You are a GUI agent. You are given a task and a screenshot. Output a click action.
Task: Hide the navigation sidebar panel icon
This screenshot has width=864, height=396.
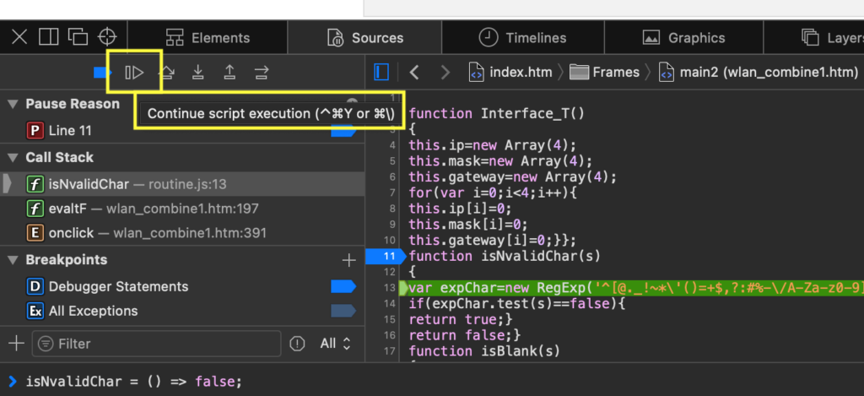(x=381, y=73)
